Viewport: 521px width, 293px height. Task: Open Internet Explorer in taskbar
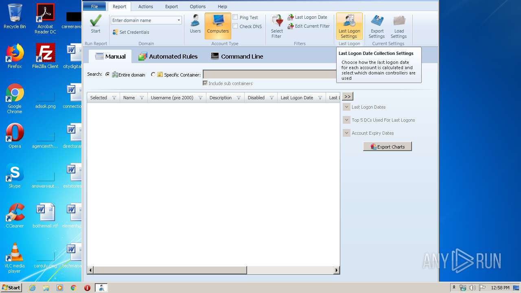[32, 288]
